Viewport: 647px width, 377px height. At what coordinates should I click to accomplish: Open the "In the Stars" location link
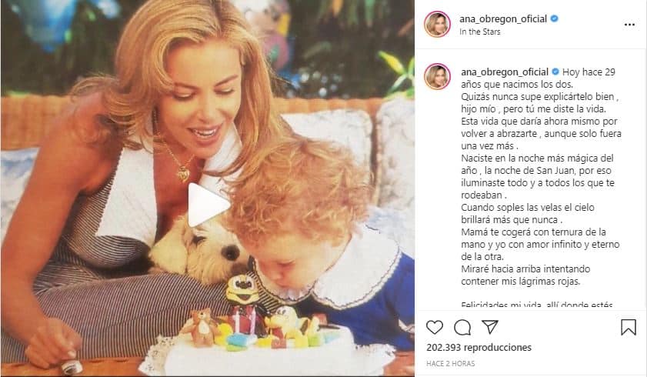[x=479, y=32]
